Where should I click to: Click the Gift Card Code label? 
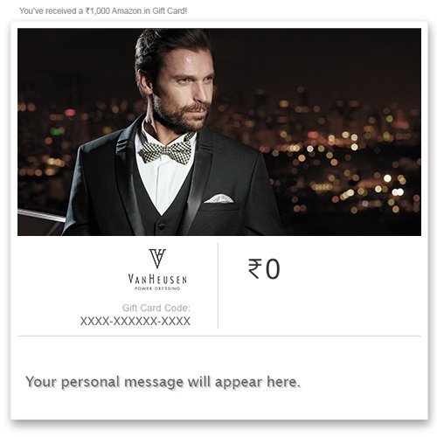[156, 308]
